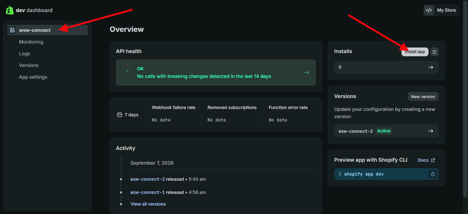Open the Versions sidebar item
468x214 pixels.
click(29, 65)
